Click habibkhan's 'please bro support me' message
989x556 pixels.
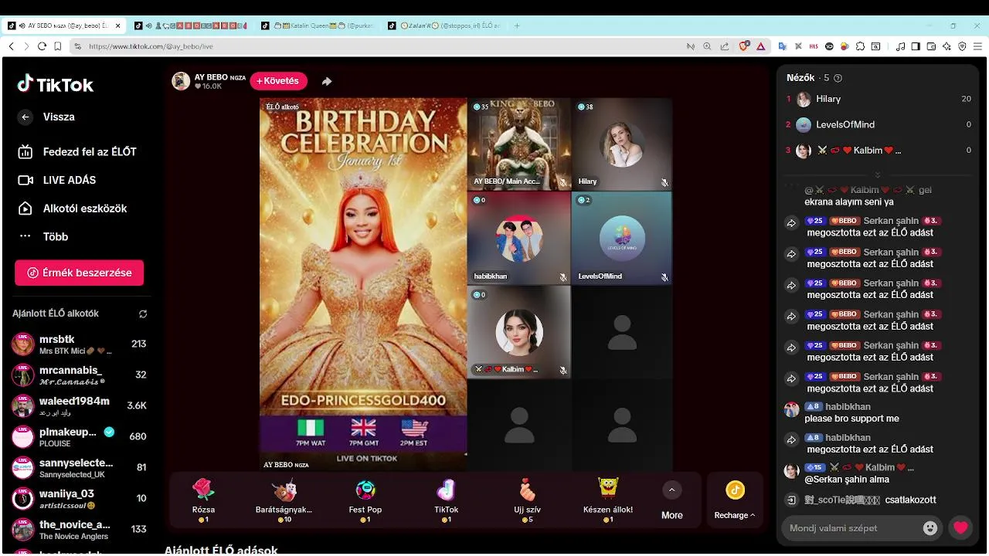pyautogui.click(x=851, y=419)
